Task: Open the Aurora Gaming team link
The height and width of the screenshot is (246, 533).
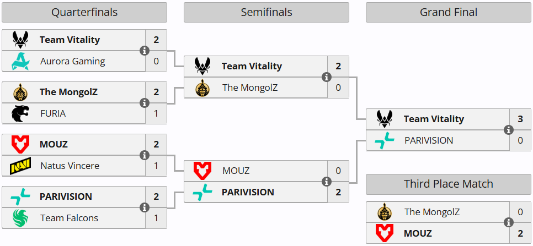Action: [72, 61]
